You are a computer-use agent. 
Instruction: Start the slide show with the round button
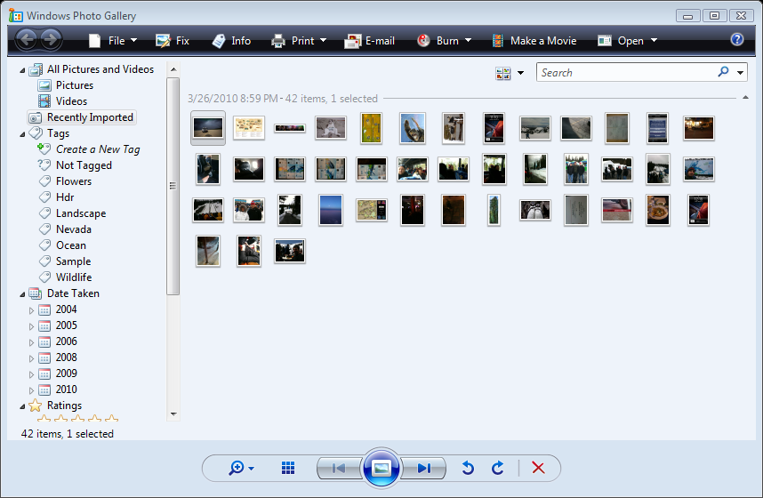(x=381, y=468)
